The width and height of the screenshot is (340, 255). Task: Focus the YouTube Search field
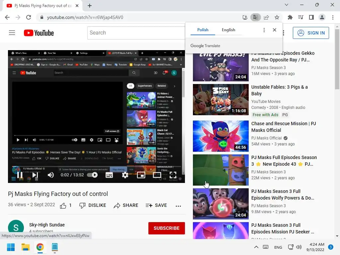tap(136, 33)
